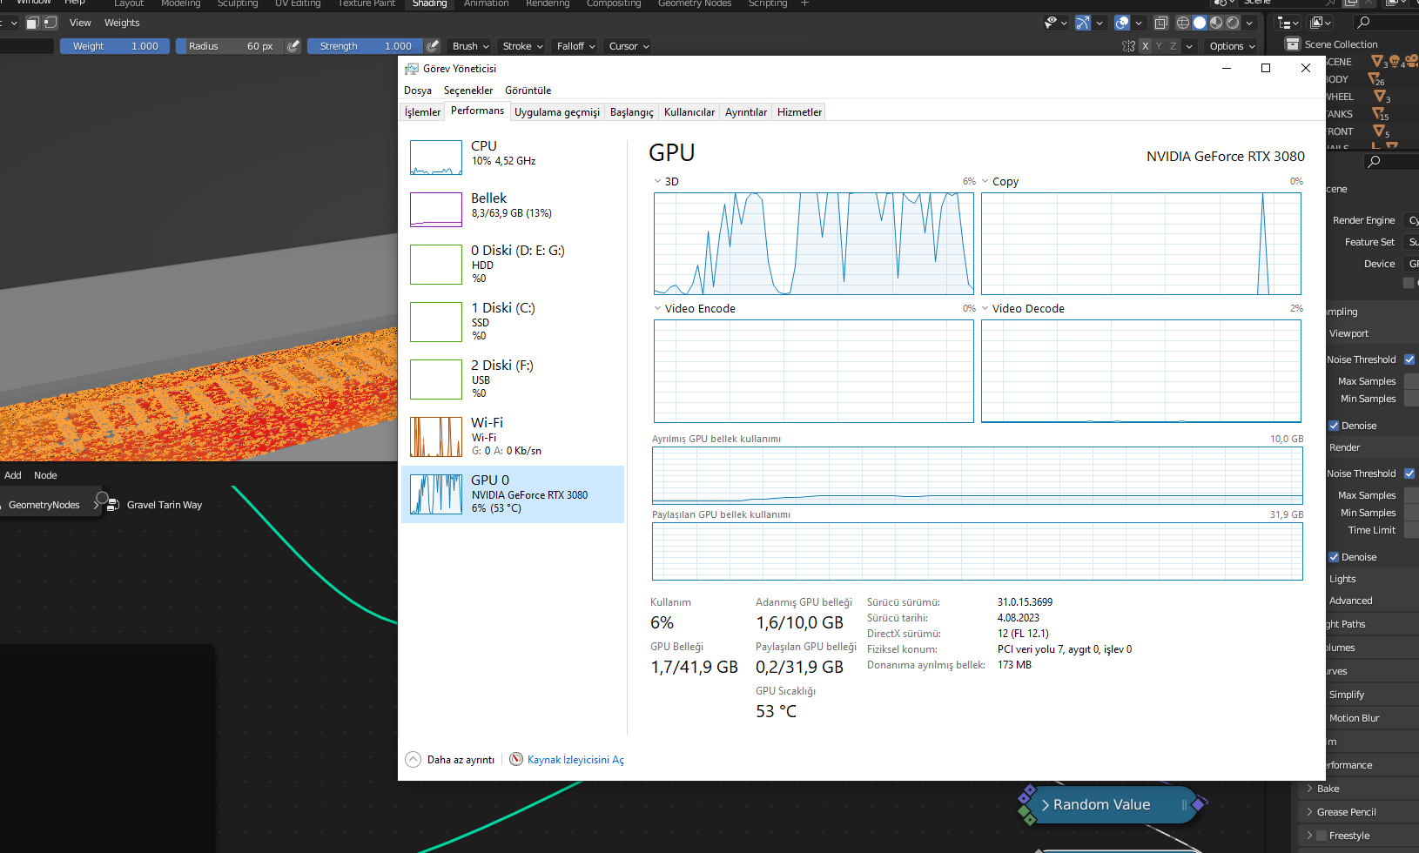Screen dimensions: 1419x853
Task: Click Daha az ayrıntı button
Action: [x=450, y=760]
